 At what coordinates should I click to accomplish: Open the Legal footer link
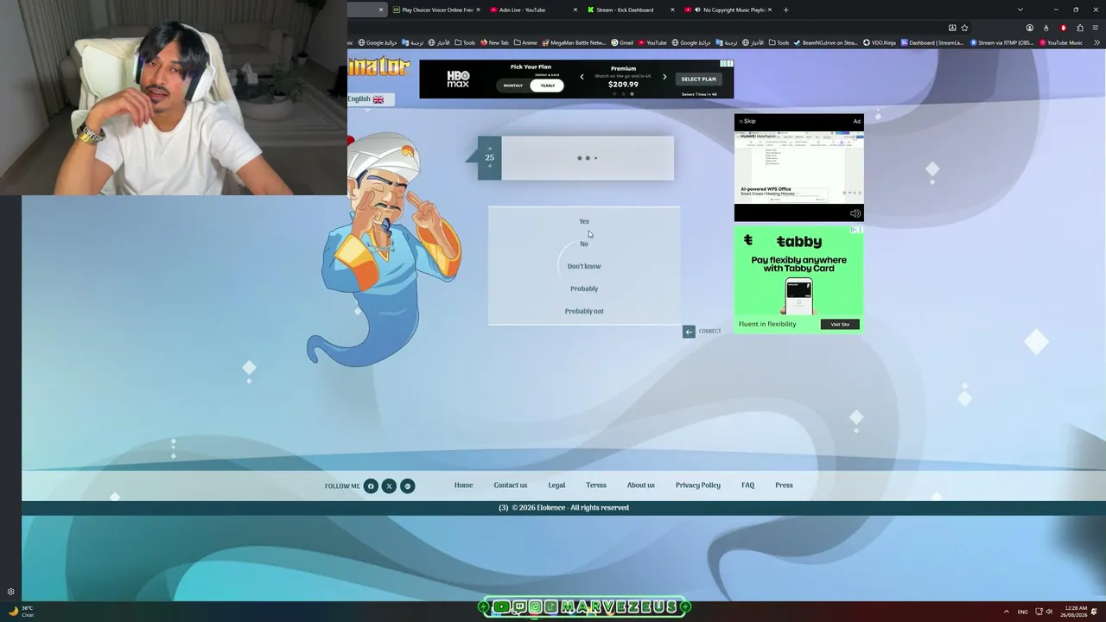[x=556, y=486]
